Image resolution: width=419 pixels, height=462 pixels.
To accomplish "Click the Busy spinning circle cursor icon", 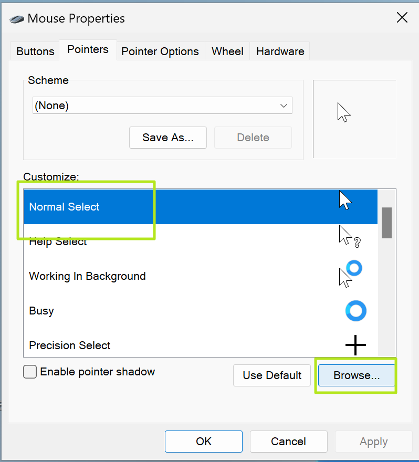I will coord(355,311).
